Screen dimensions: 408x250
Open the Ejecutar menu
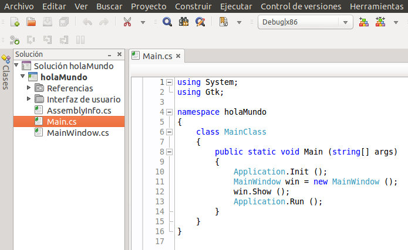(236, 6)
